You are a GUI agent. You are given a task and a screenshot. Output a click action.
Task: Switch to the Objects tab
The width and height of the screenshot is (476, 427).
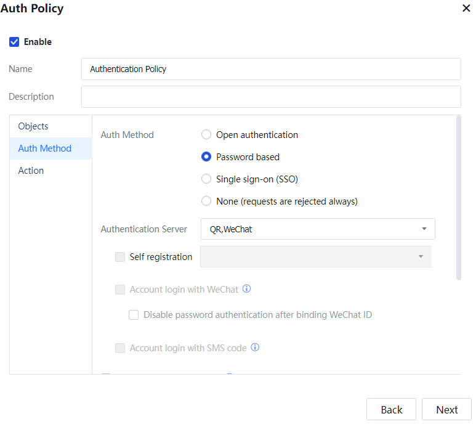tap(33, 126)
